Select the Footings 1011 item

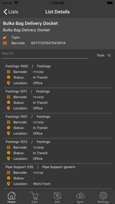coord(58,101)
